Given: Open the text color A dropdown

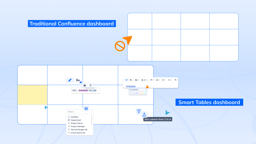Looking at the screenshot, I should 158,80.
